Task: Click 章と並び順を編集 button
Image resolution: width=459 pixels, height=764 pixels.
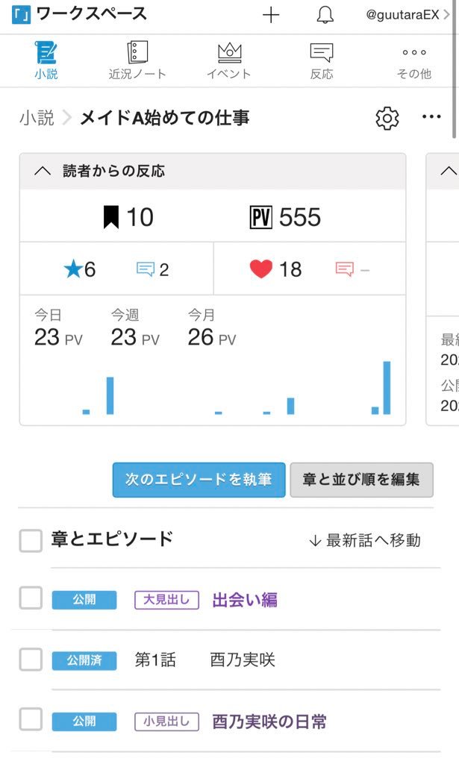Action: click(x=361, y=480)
